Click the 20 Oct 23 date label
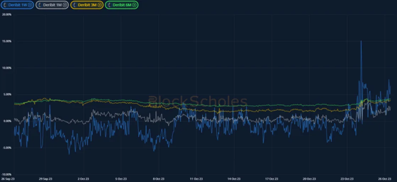 point(309,179)
